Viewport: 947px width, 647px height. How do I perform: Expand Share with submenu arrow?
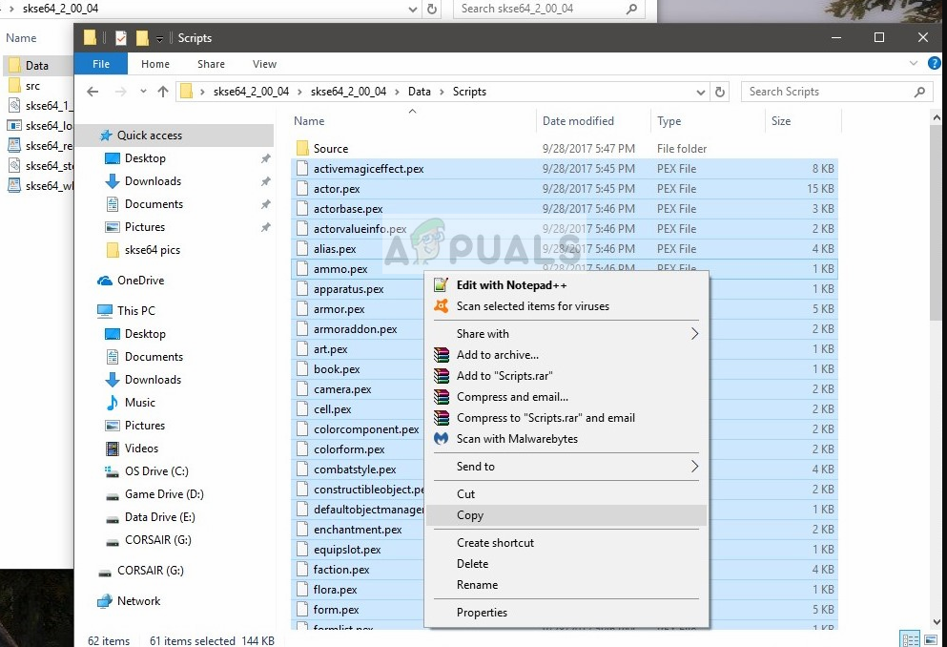694,333
